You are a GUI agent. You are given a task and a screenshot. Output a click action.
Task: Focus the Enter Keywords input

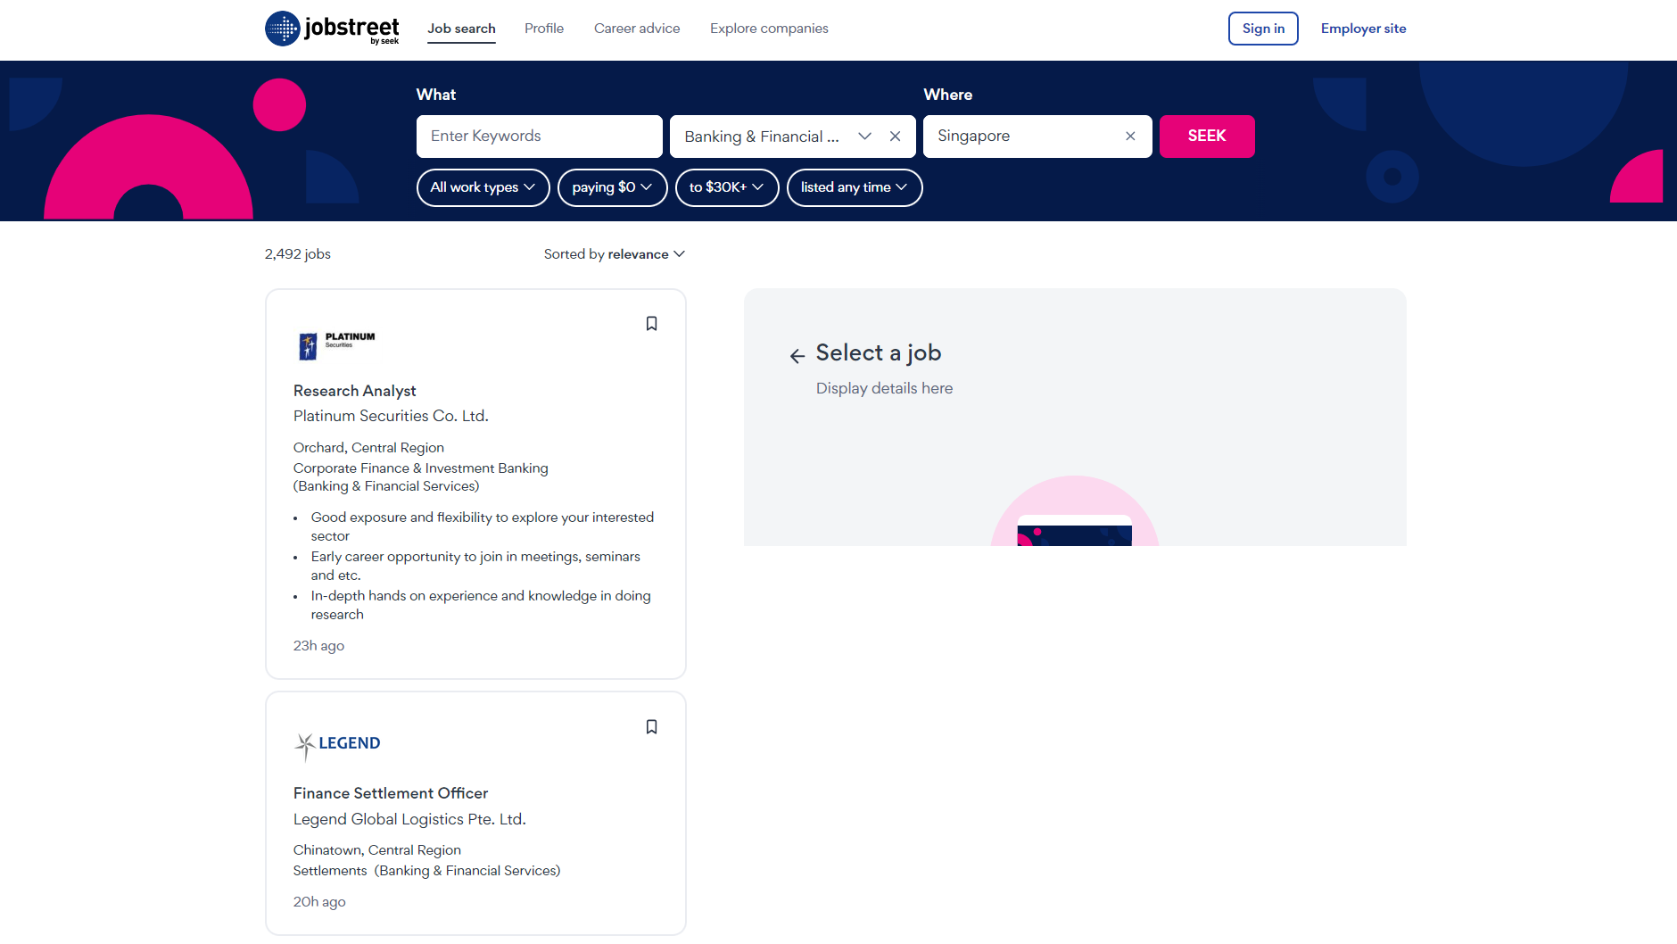point(540,137)
